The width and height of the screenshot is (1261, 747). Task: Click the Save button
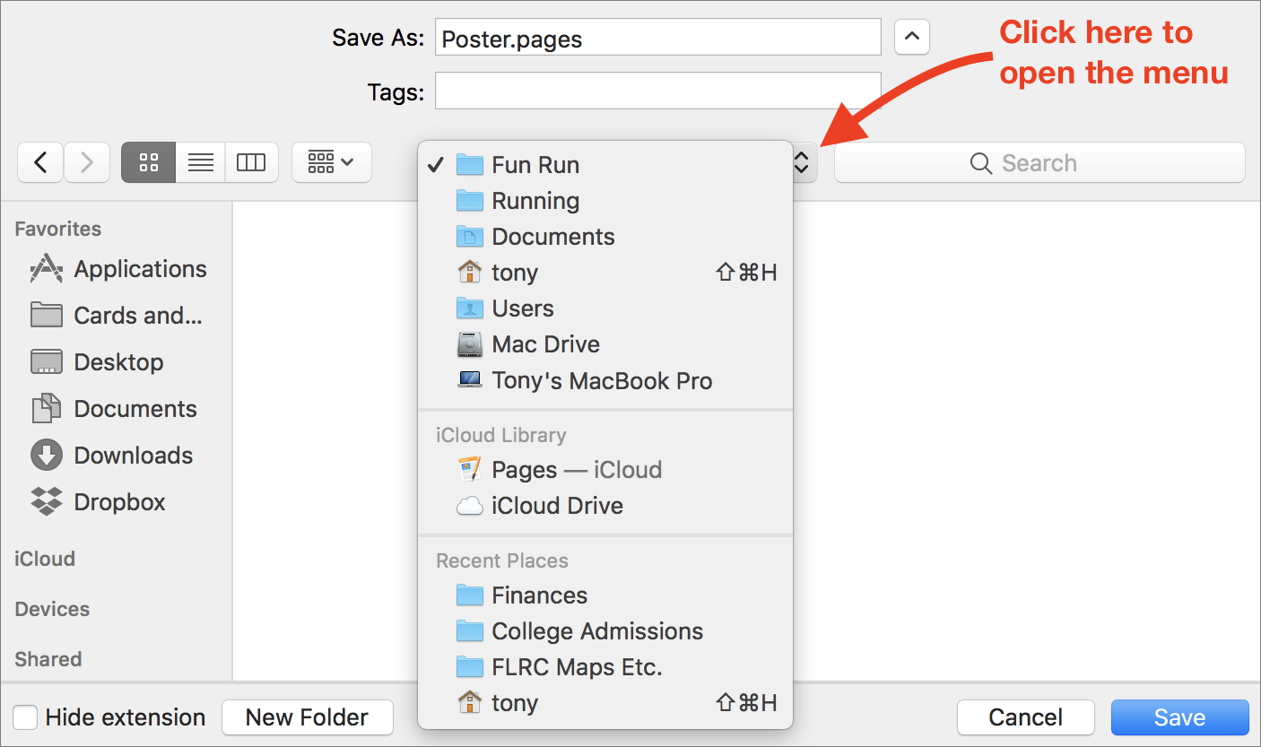(1179, 717)
